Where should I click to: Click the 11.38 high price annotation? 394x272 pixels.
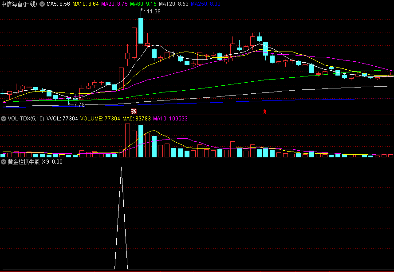[154, 12]
